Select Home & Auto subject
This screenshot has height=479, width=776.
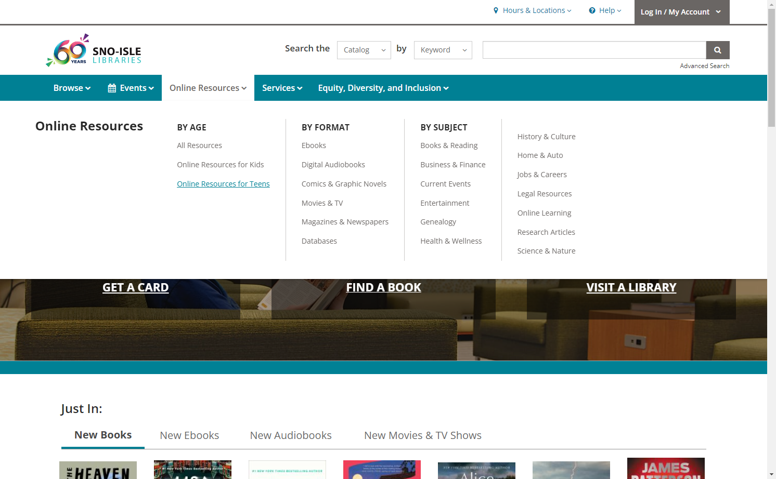540,155
